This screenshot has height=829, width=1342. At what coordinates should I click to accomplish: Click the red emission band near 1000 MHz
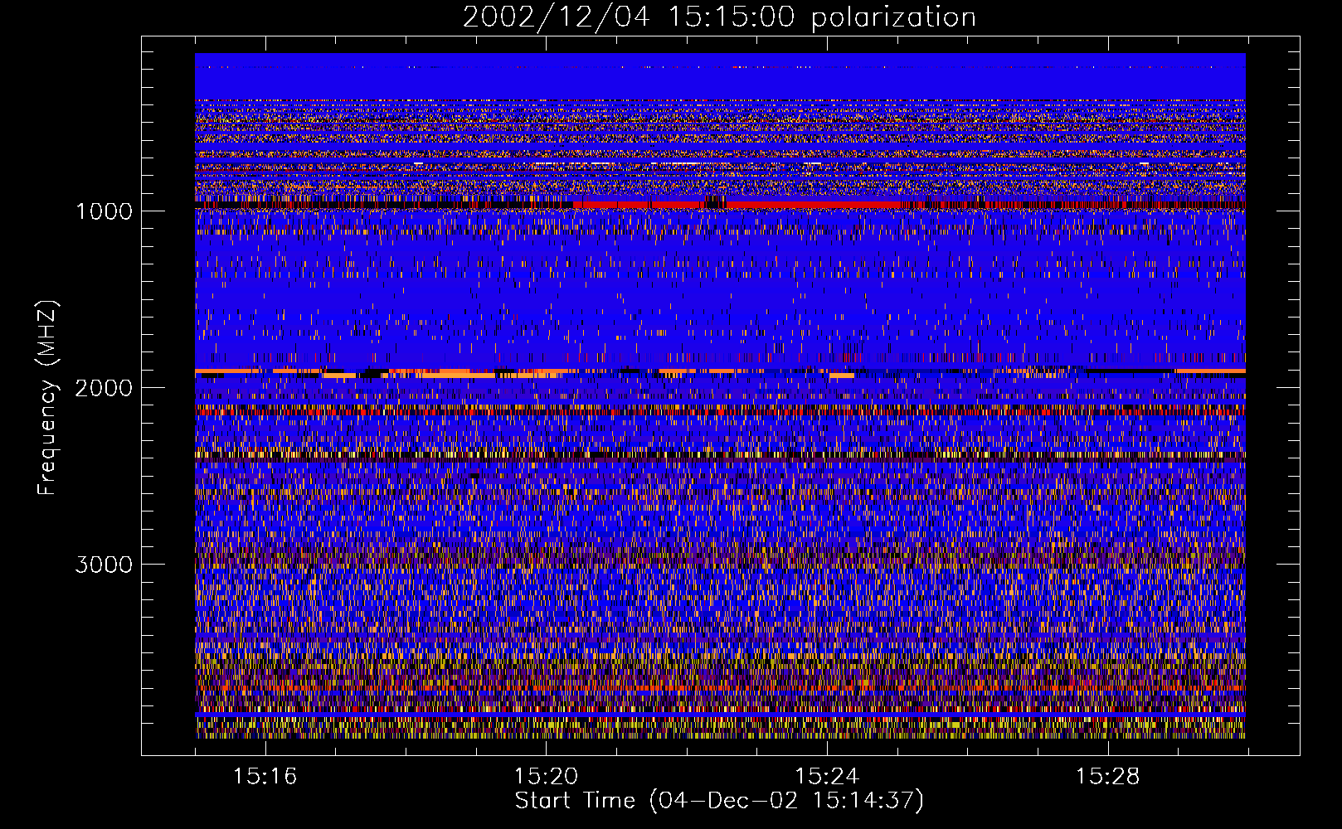point(738,204)
